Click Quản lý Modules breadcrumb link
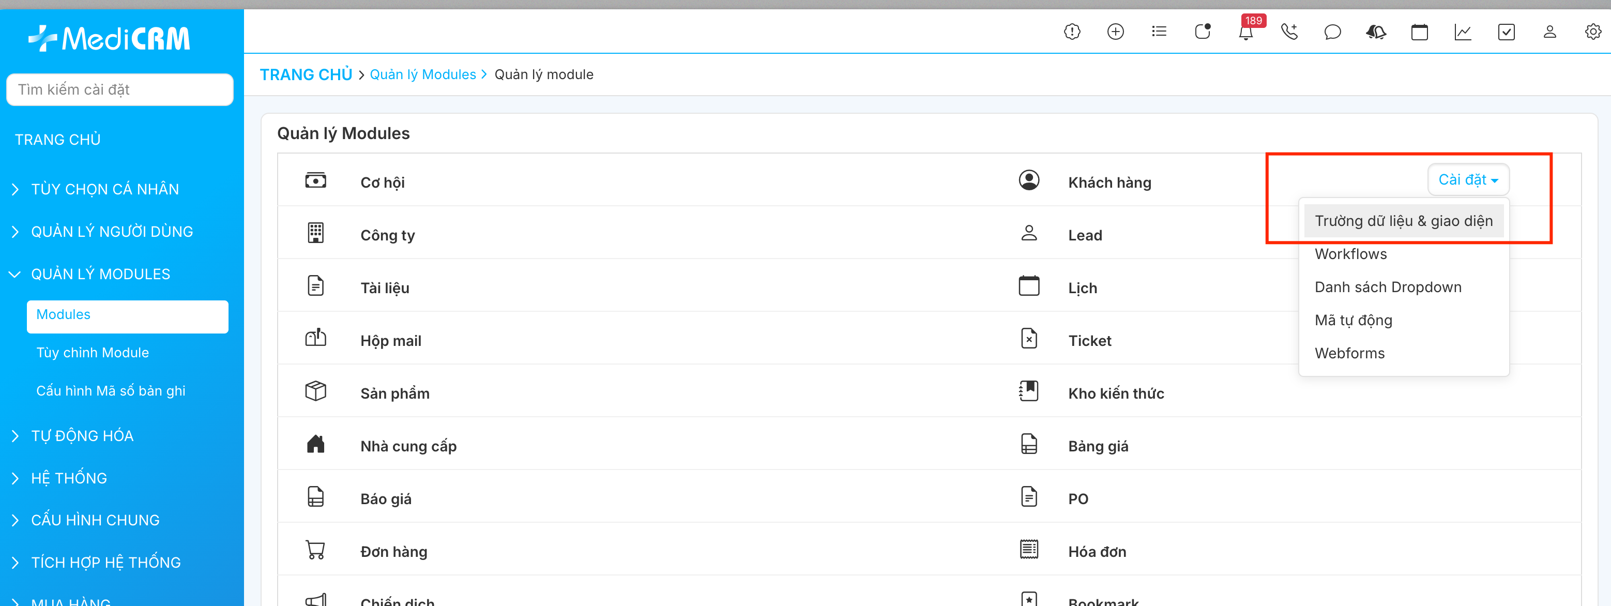 coord(423,74)
